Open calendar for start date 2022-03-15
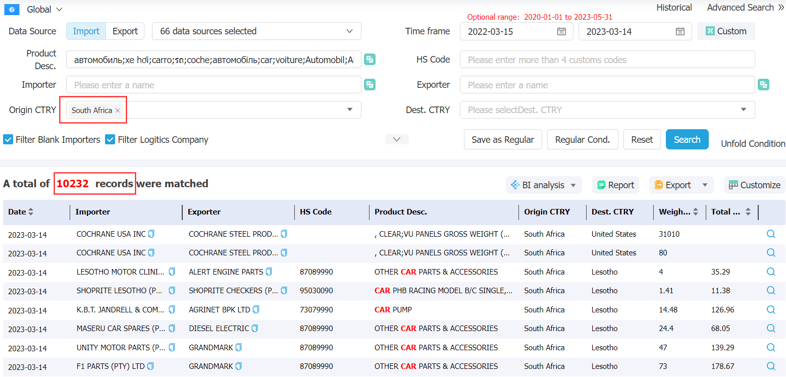The width and height of the screenshot is (786, 377). tap(561, 31)
